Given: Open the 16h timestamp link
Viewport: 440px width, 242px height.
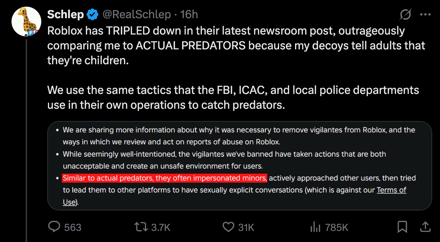Looking at the screenshot, I should [189, 14].
